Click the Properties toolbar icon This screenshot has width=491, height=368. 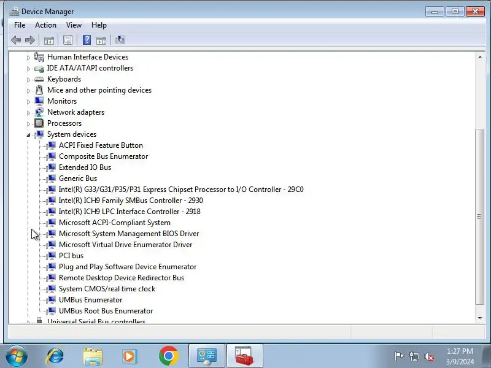pyautogui.click(x=68, y=40)
